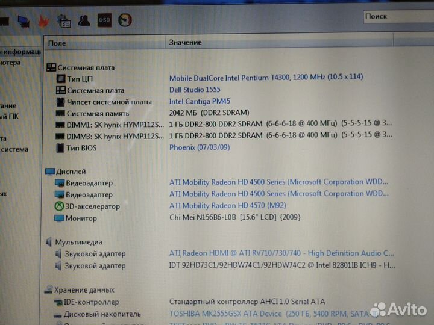Click the Дисковый накопитель drive icon
The width and height of the screenshot is (434, 325).
coord(58,315)
